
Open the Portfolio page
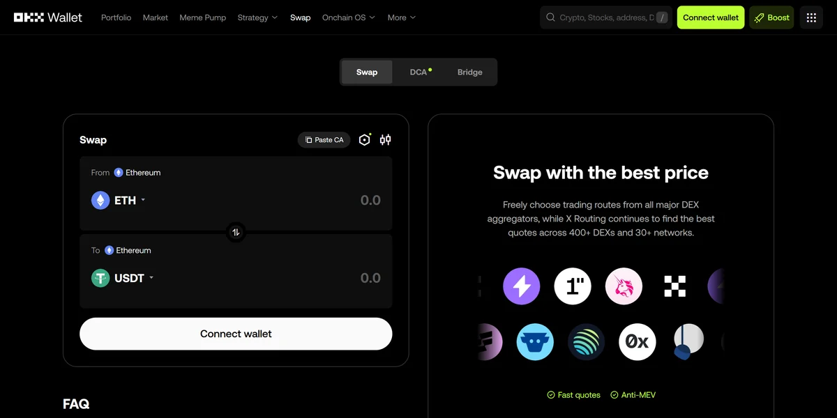point(116,17)
